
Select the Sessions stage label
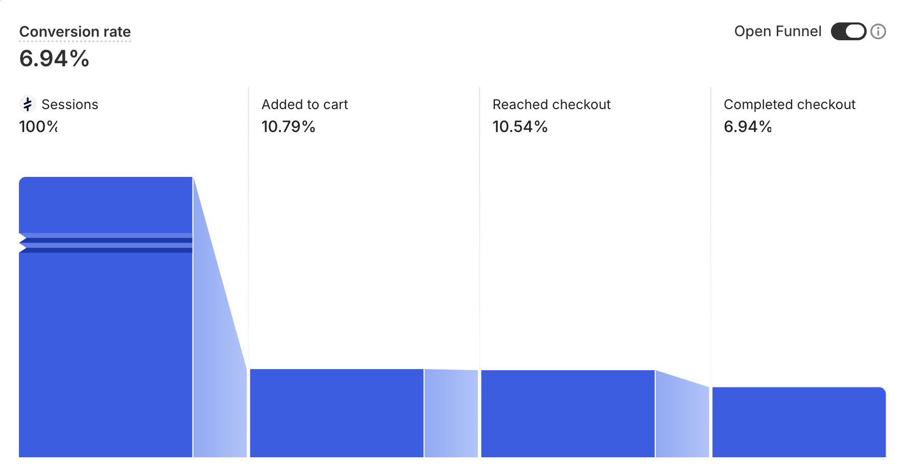coord(70,105)
